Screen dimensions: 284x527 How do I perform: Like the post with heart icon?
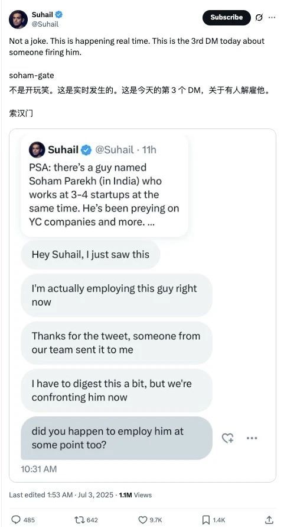(143, 520)
